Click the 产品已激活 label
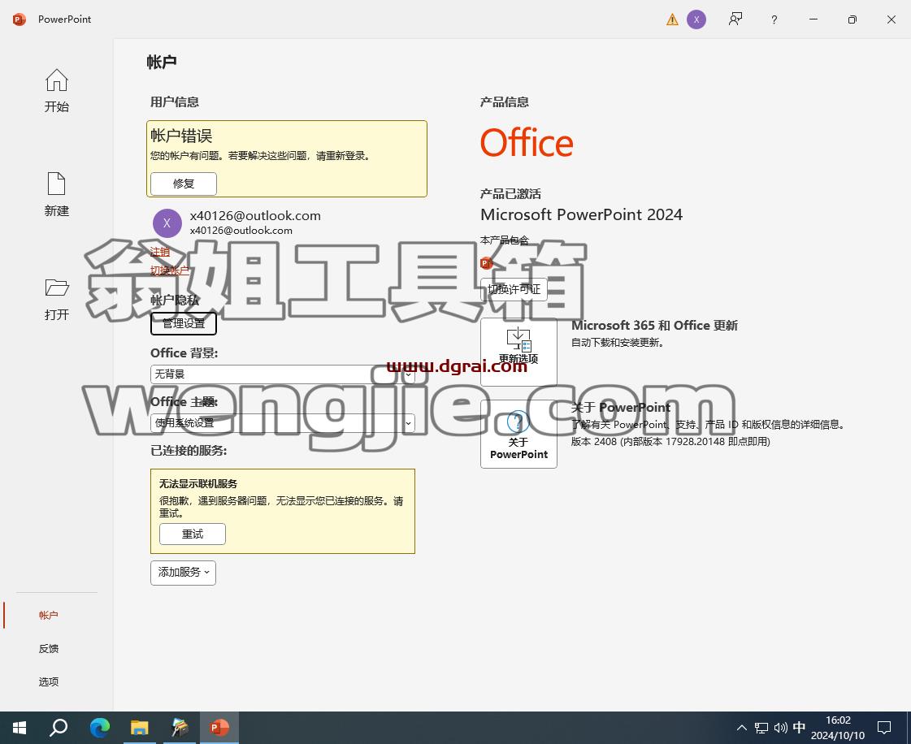The height and width of the screenshot is (744, 911). coord(510,193)
